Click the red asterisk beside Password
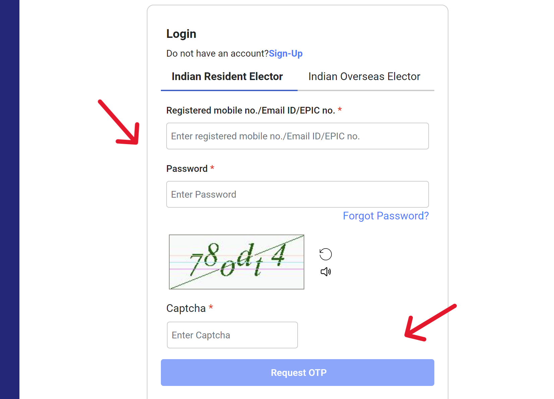 point(212,168)
